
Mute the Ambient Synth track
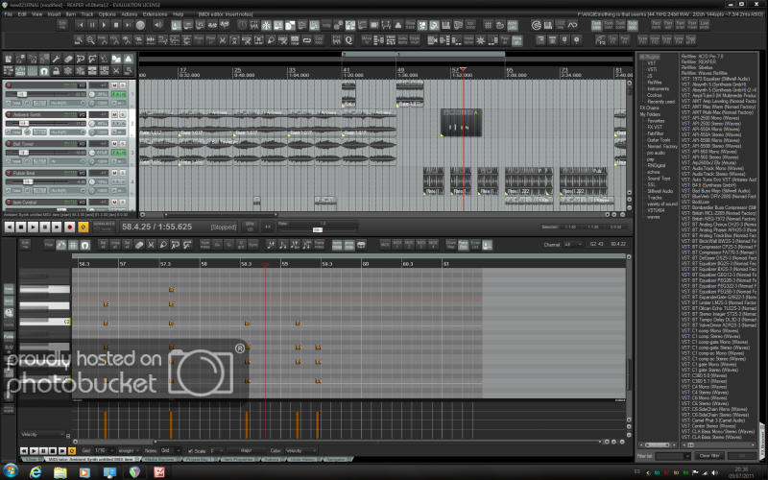(113, 115)
